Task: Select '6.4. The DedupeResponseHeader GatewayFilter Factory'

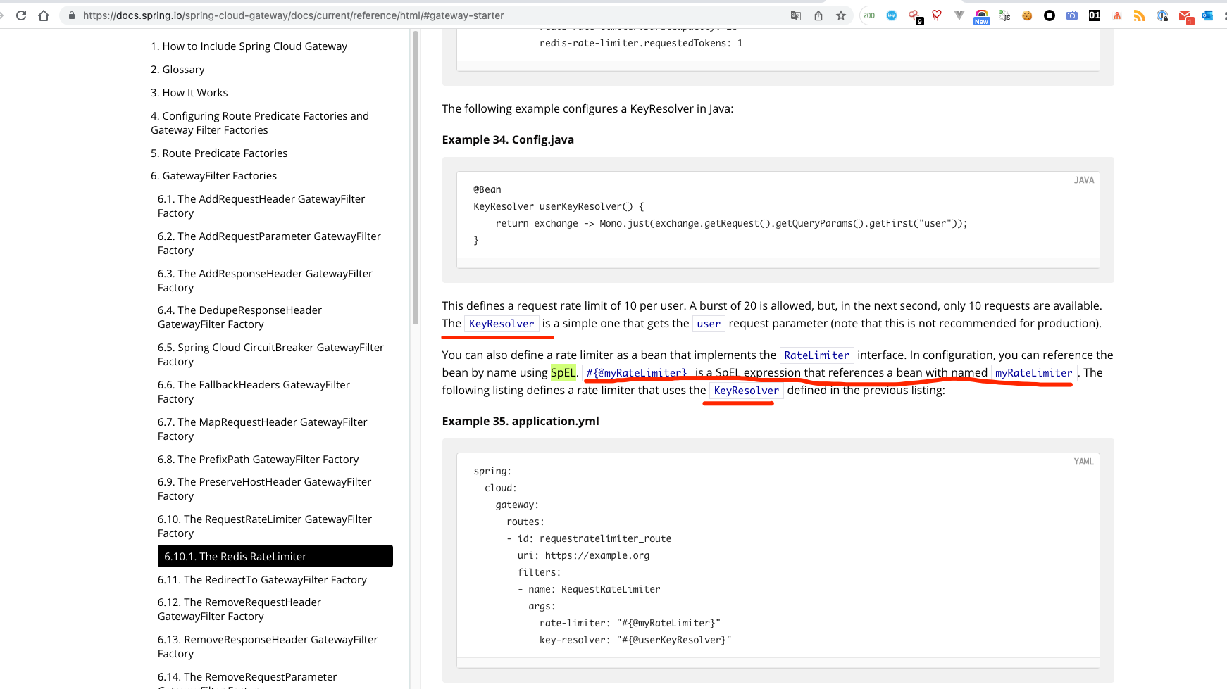Action: (239, 317)
